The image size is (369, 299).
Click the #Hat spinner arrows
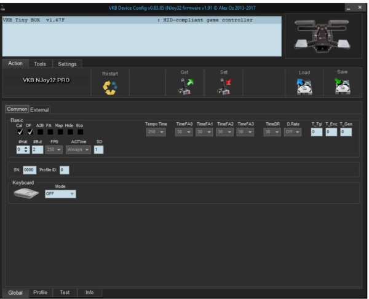(x=26, y=150)
